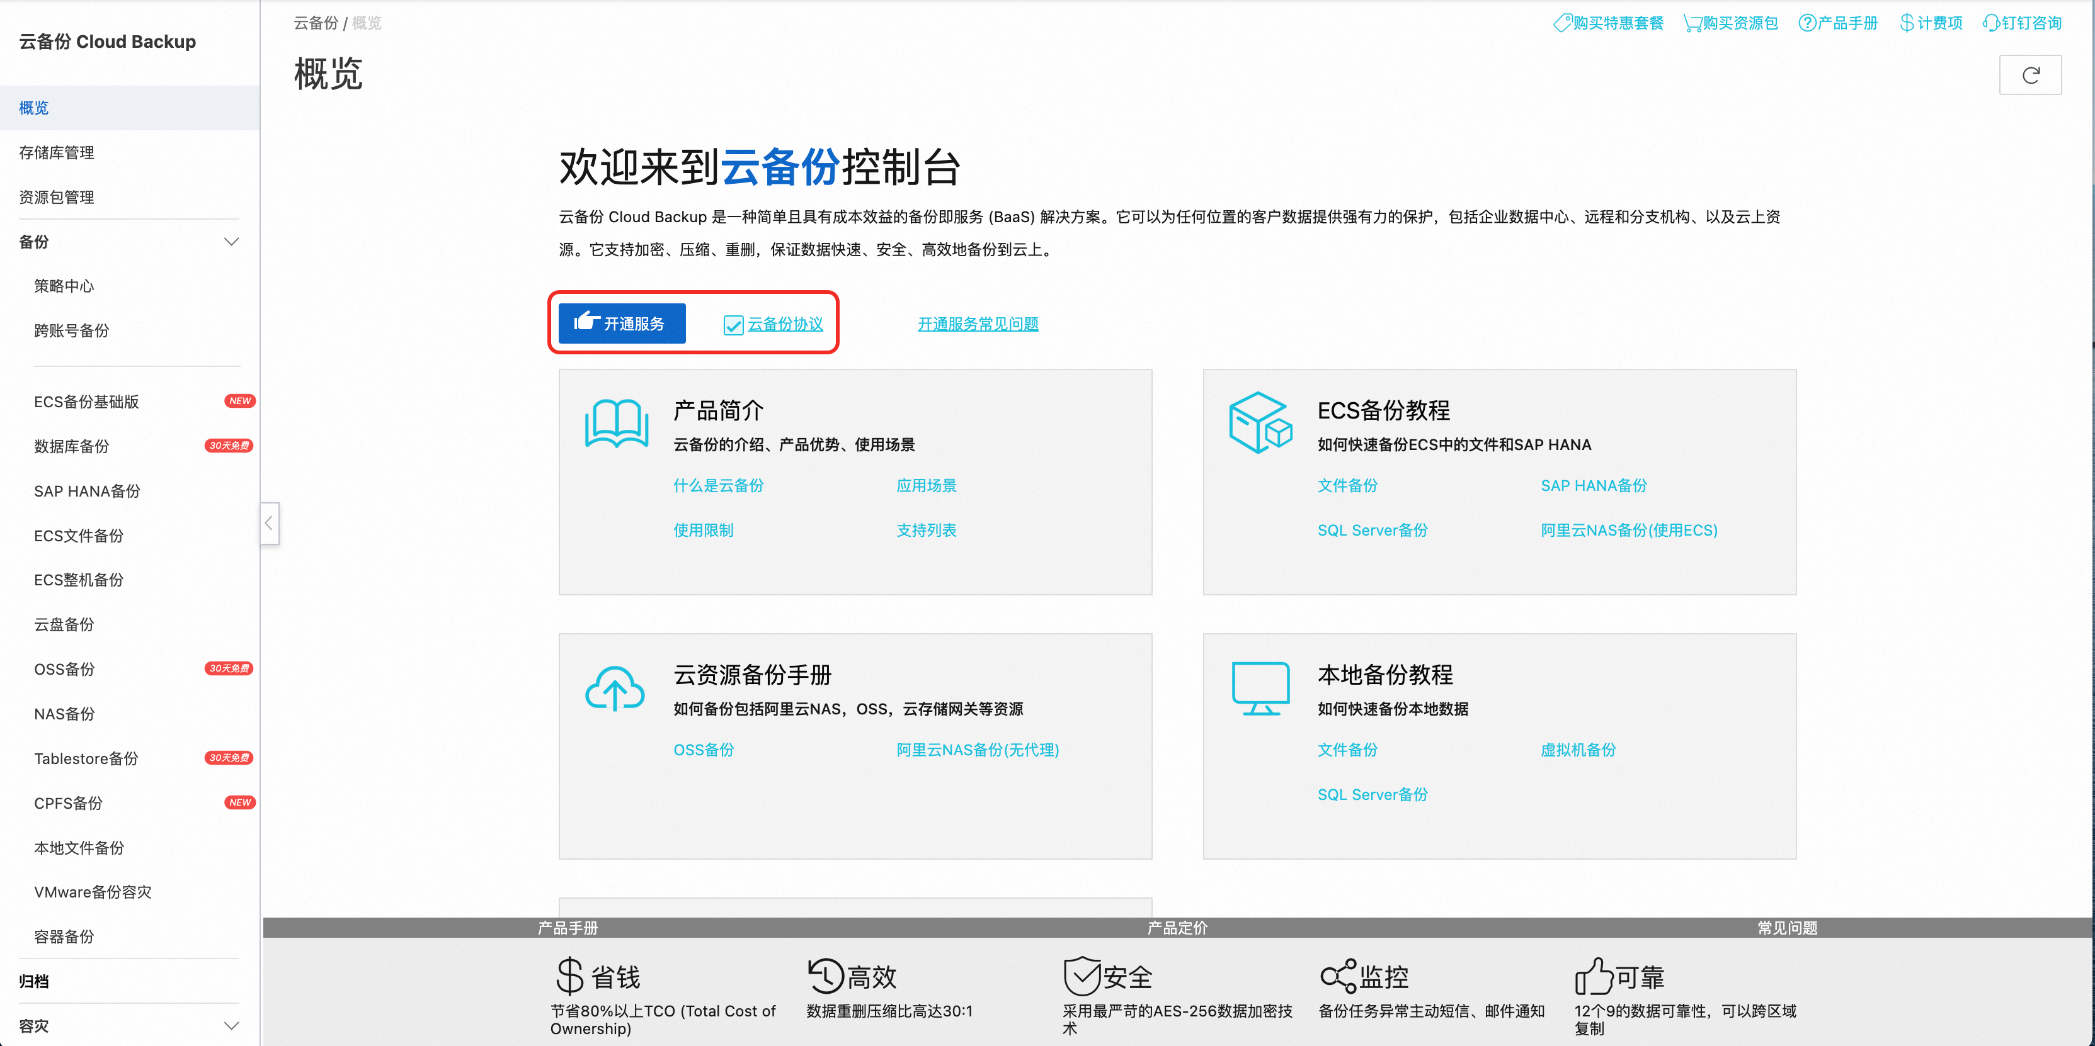Click the share-node 监控 icon
The image size is (2095, 1046).
click(1338, 976)
